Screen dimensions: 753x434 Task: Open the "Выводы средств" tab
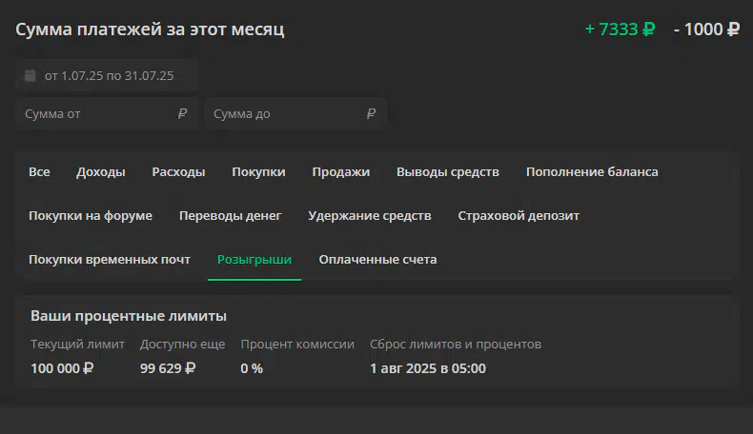[448, 171]
